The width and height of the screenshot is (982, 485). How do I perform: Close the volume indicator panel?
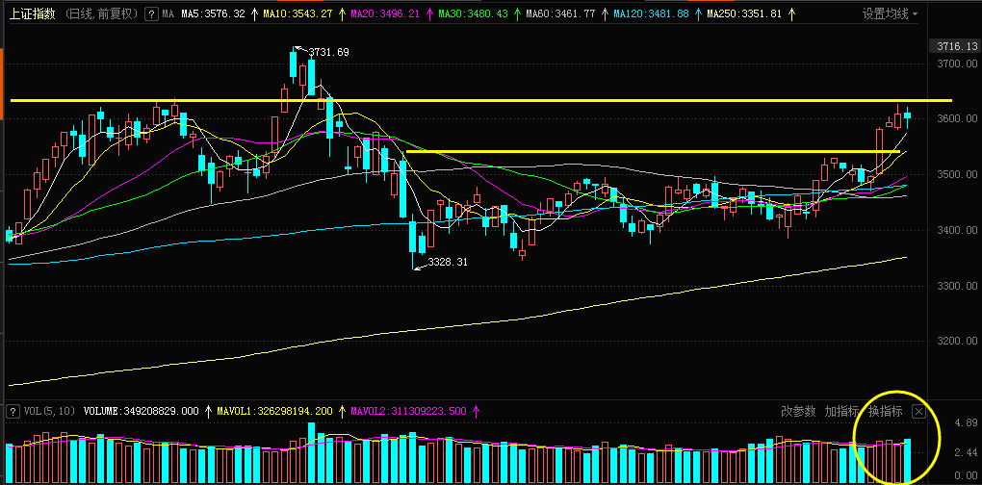[x=918, y=411]
